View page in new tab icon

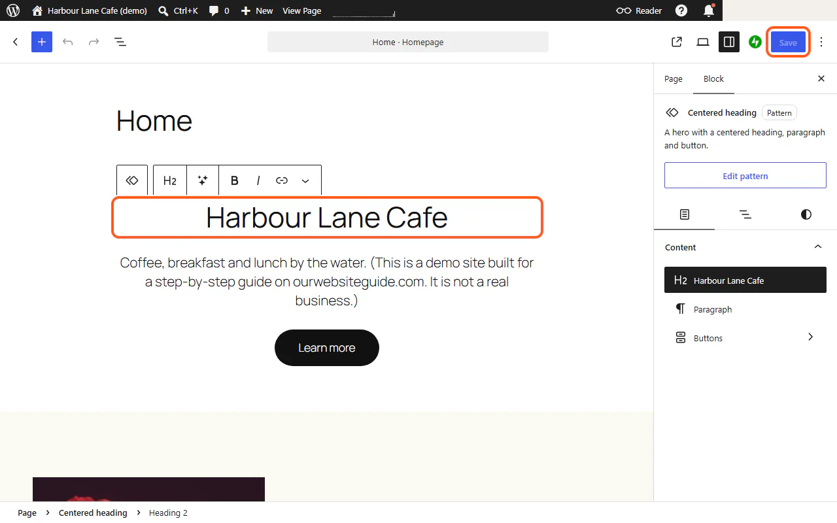pos(677,42)
